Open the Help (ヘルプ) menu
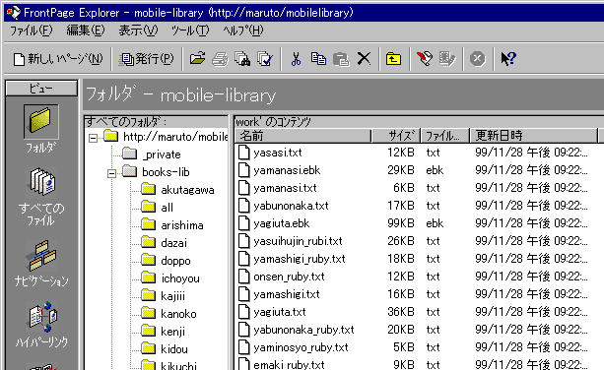Image resolution: width=604 pixels, height=370 pixels. point(243,31)
